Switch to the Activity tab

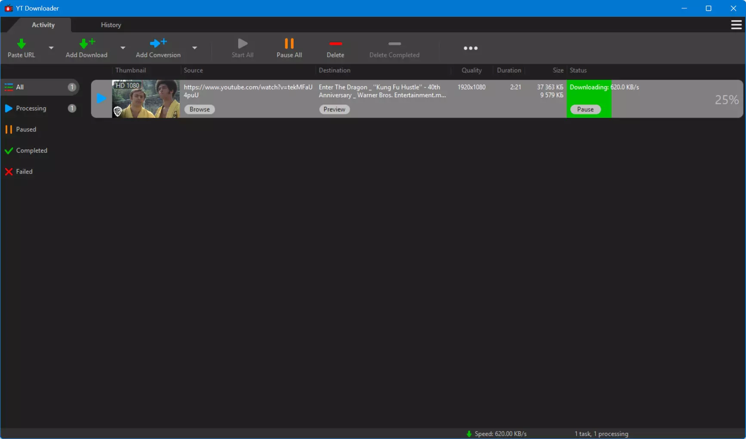point(43,25)
